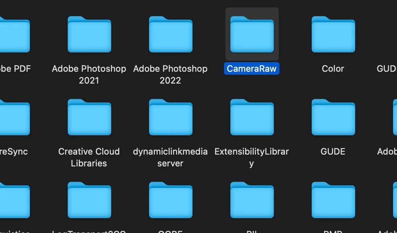This screenshot has width=397, height=233.
Task: Select the Creative Cloud Libraries folder icon
Action: (89, 117)
